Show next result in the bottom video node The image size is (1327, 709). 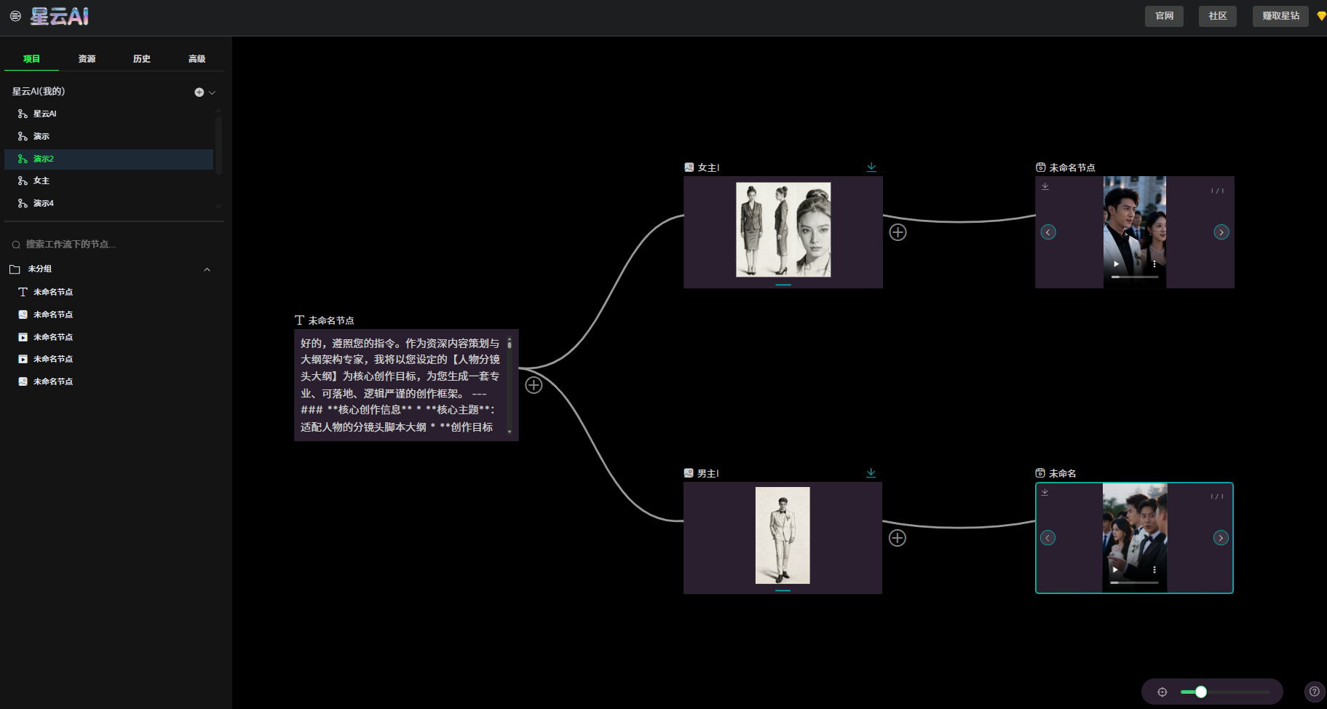(1221, 538)
